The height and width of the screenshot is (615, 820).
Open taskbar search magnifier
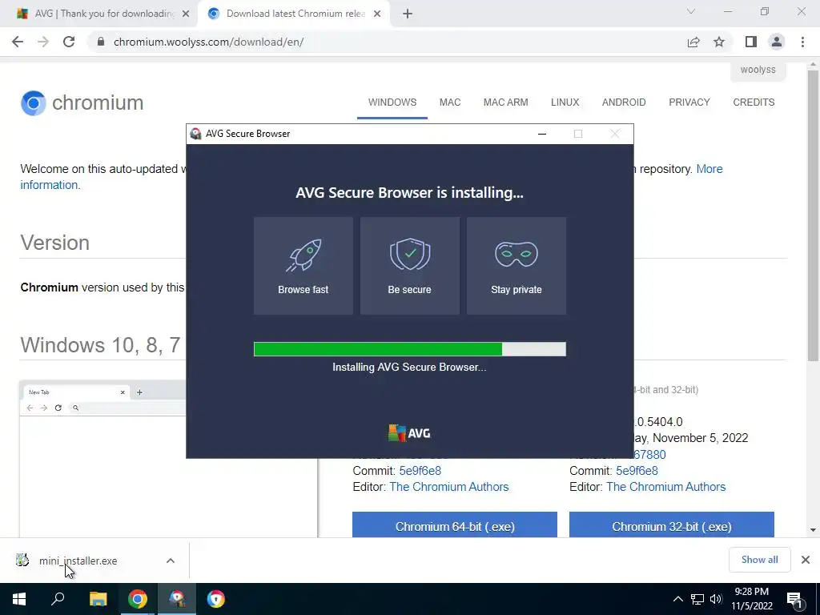(58, 599)
